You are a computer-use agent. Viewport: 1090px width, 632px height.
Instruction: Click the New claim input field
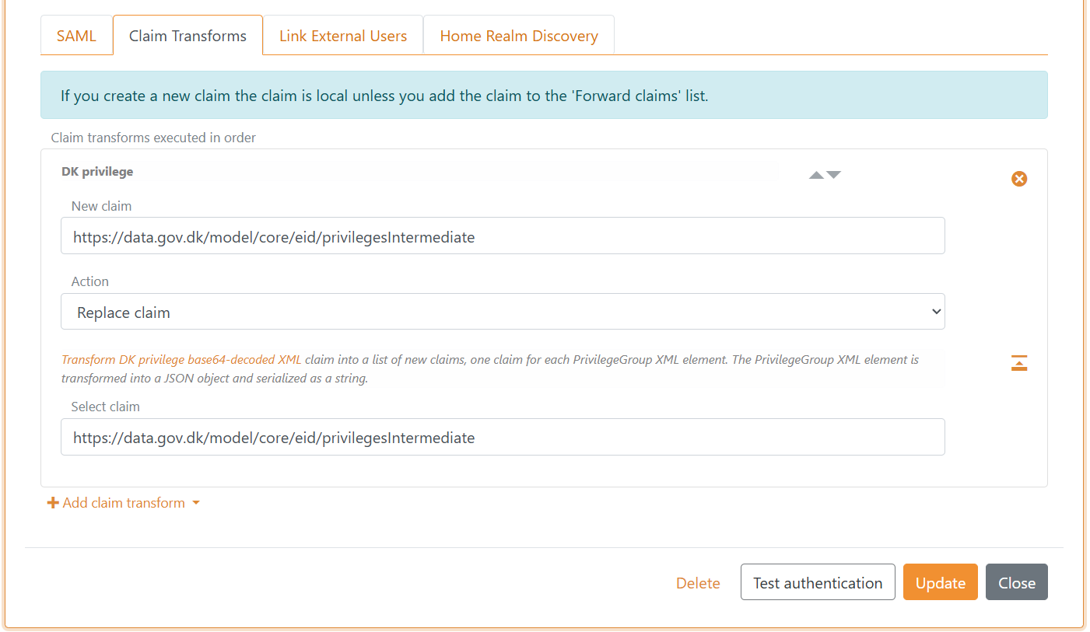[x=502, y=236]
